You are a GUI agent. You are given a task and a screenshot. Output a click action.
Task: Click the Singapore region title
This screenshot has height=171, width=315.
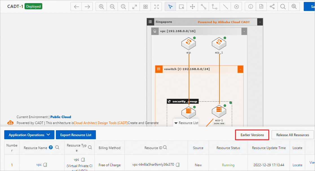coord(164,22)
